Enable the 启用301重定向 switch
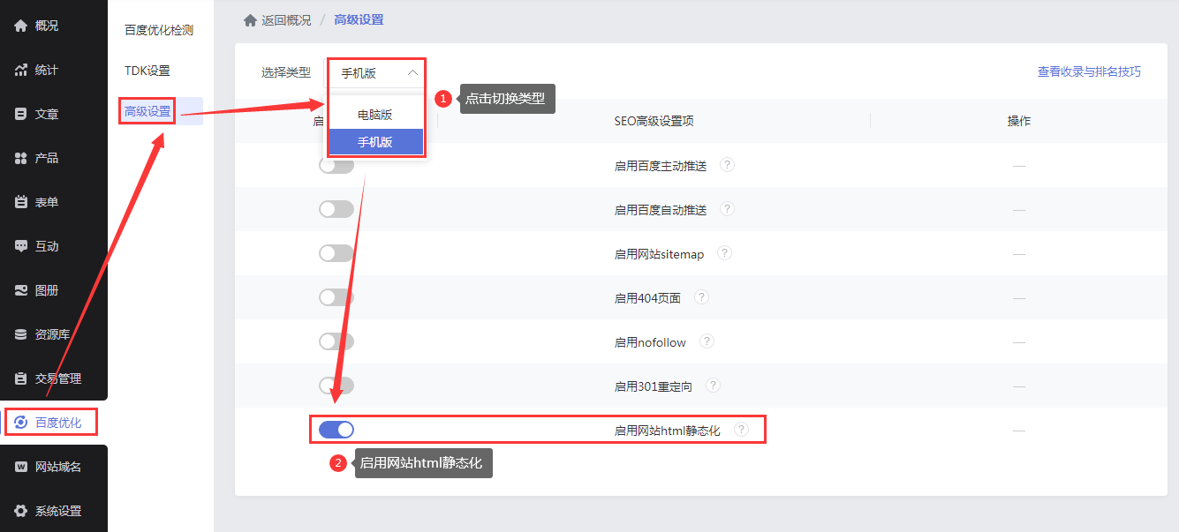The width and height of the screenshot is (1179, 532). [336, 386]
